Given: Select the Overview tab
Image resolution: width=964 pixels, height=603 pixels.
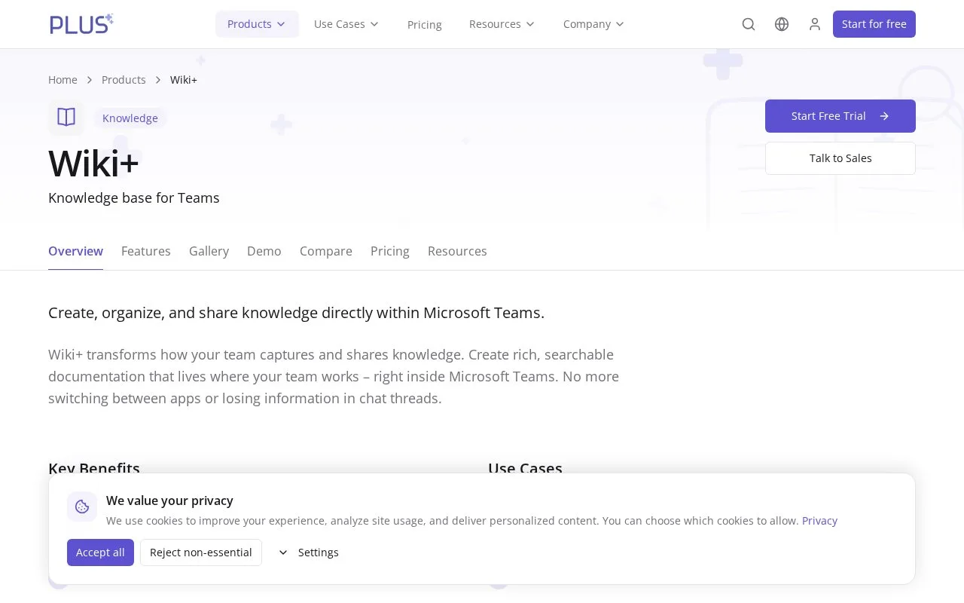Looking at the screenshot, I should [75, 251].
